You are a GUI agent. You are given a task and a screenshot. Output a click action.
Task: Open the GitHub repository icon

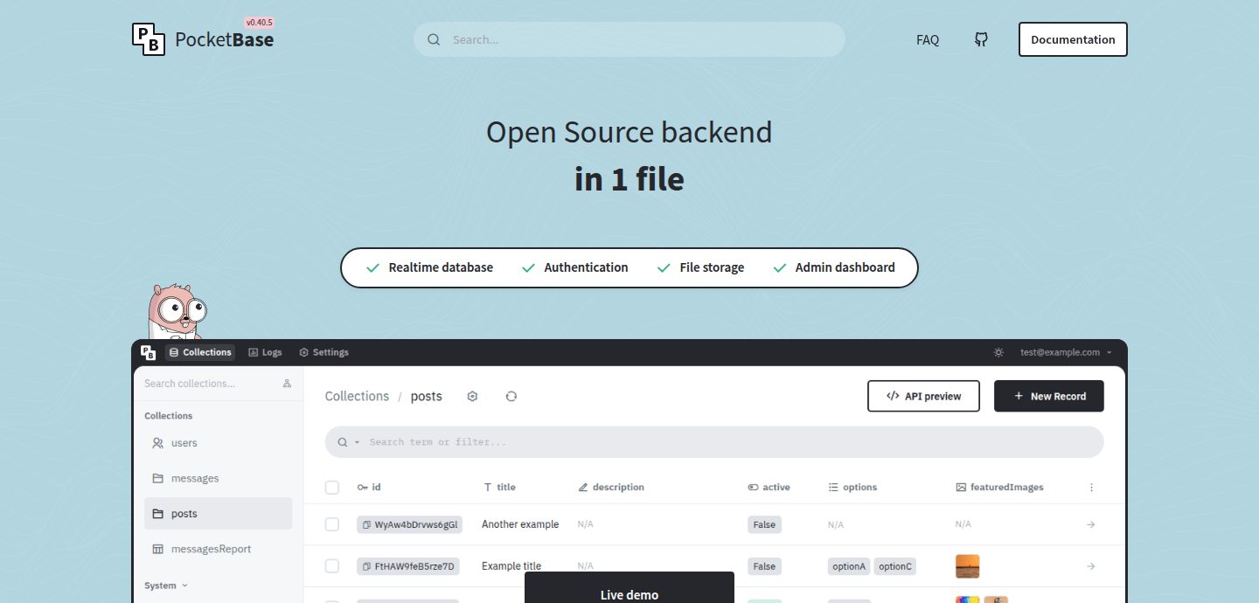981,39
